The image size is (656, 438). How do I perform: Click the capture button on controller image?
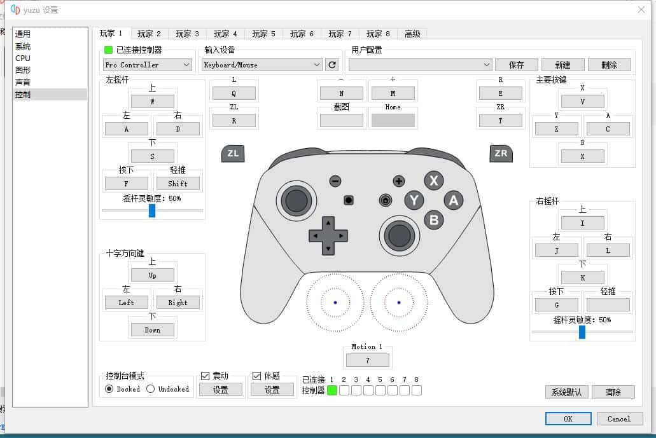(349, 200)
